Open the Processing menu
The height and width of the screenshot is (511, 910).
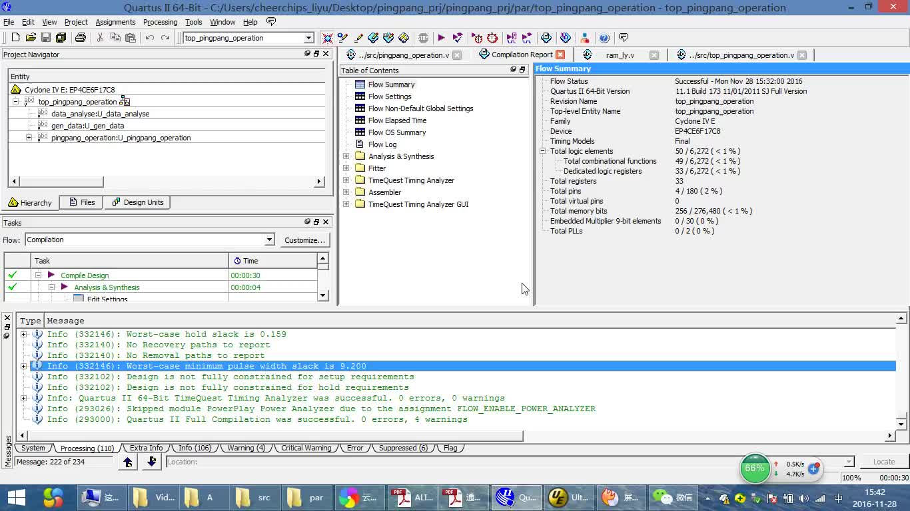(160, 22)
